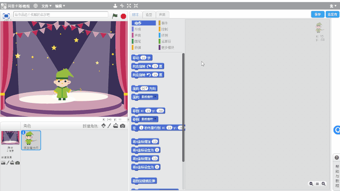
Task: Click value field in 将x坐标增加 block
Action: [x=155, y=142]
